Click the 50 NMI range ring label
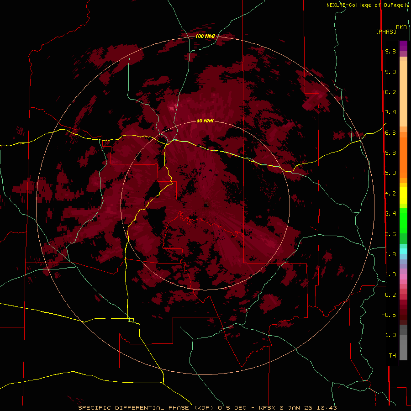 tap(205, 121)
